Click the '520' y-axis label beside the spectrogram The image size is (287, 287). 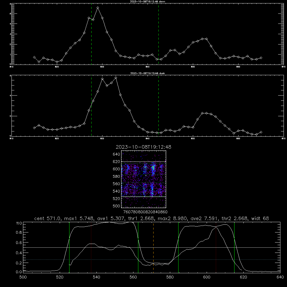click(x=117, y=199)
